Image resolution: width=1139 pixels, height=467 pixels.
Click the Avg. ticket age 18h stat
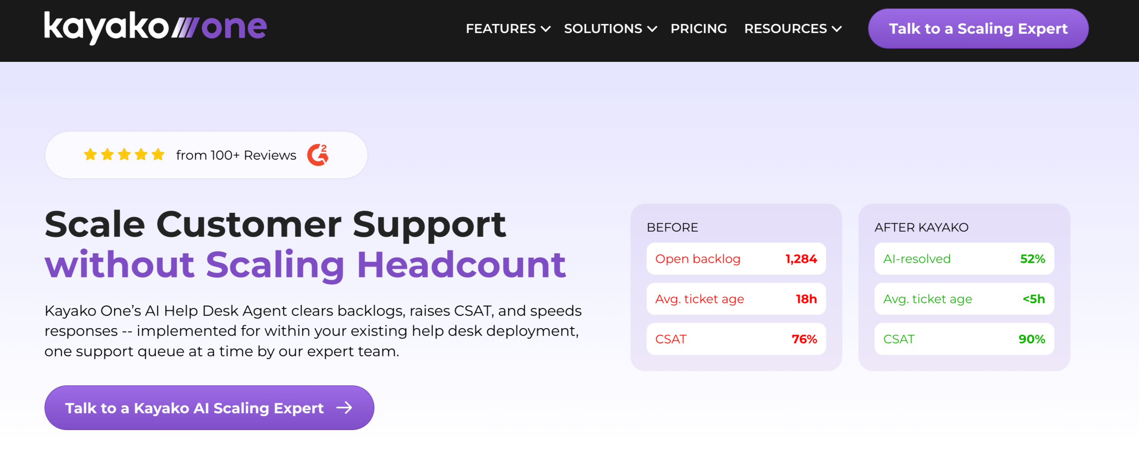click(736, 299)
